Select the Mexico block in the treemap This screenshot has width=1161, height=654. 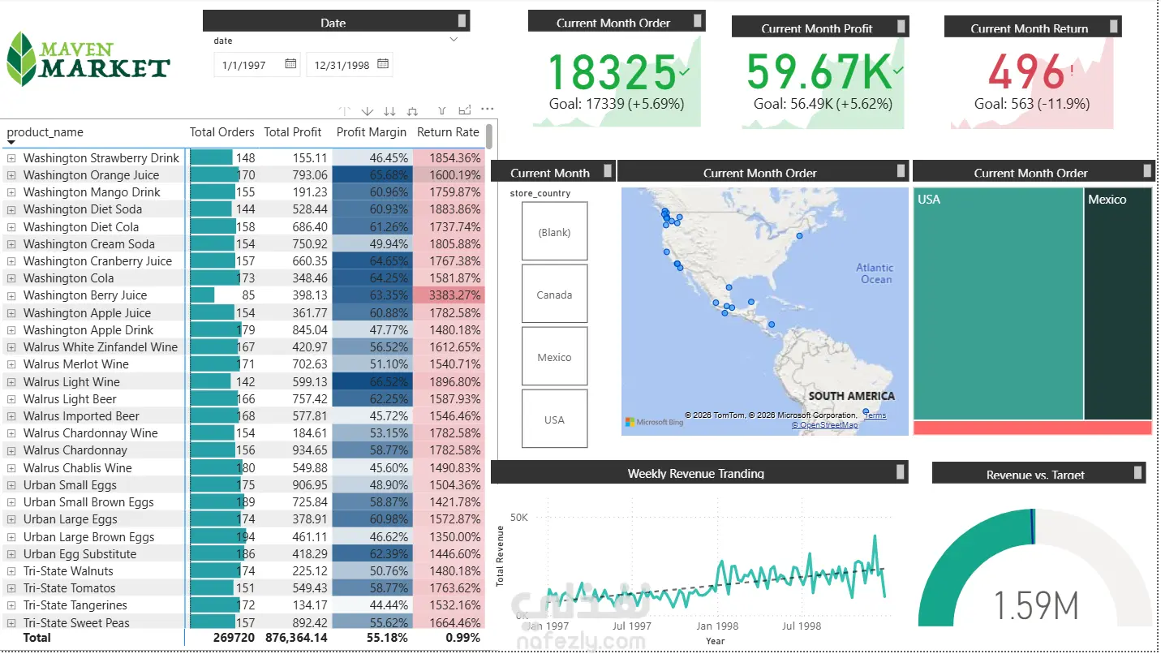1118,303
